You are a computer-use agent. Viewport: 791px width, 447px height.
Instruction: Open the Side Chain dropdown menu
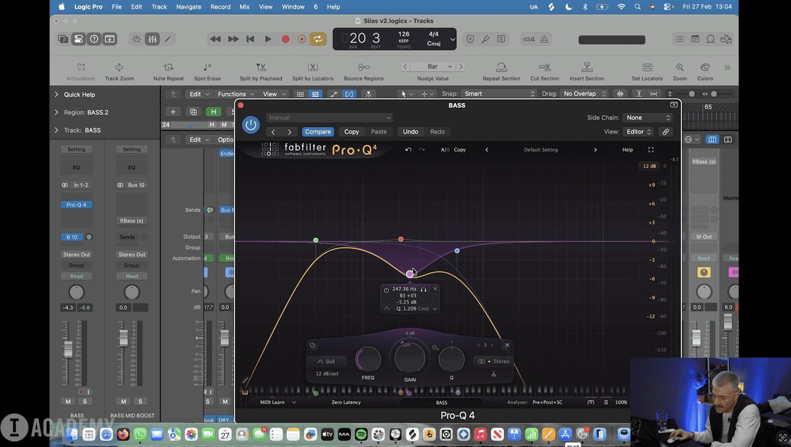point(648,118)
